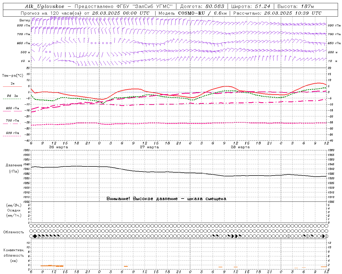Click the (мм/3ч.) precipitation unit label
Viewport: 342px width, 274px height.
14,205
